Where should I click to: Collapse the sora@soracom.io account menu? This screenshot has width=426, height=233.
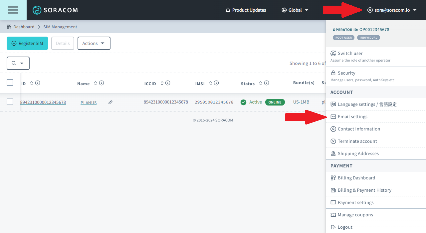coord(392,10)
